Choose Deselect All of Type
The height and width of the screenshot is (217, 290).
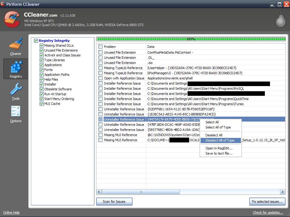(221, 140)
